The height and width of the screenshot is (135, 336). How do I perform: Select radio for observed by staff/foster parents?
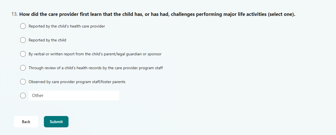coord(23,82)
